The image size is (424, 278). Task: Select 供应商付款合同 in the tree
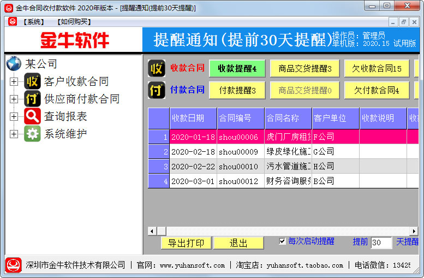(x=82, y=99)
